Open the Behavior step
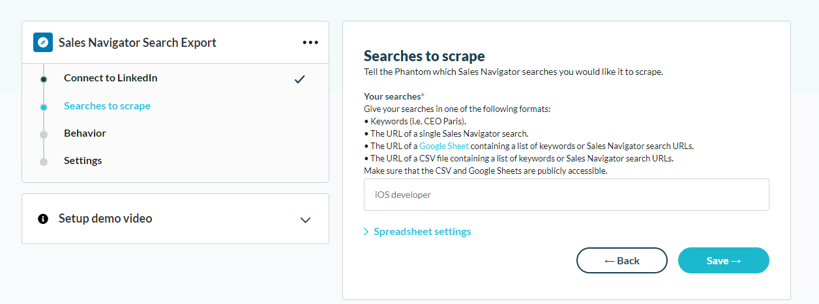 85,133
